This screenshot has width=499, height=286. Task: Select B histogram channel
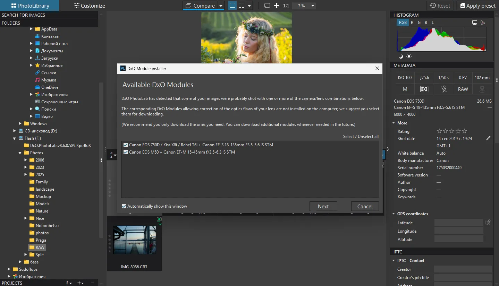point(426,23)
